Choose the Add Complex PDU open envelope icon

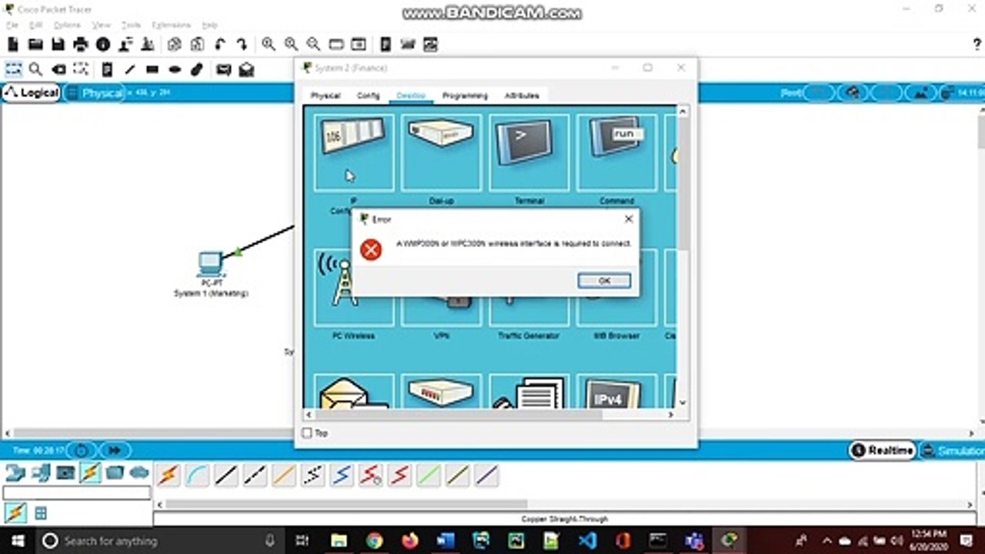246,69
